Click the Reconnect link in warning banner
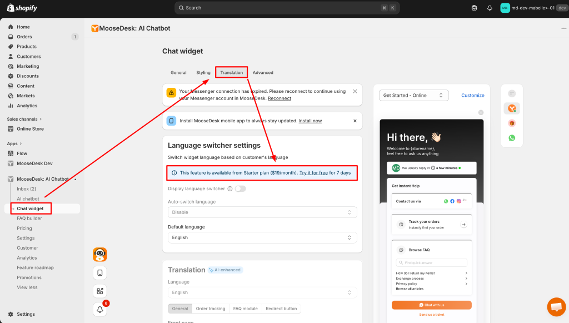The height and width of the screenshot is (323, 569). click(x=279, y=98)
